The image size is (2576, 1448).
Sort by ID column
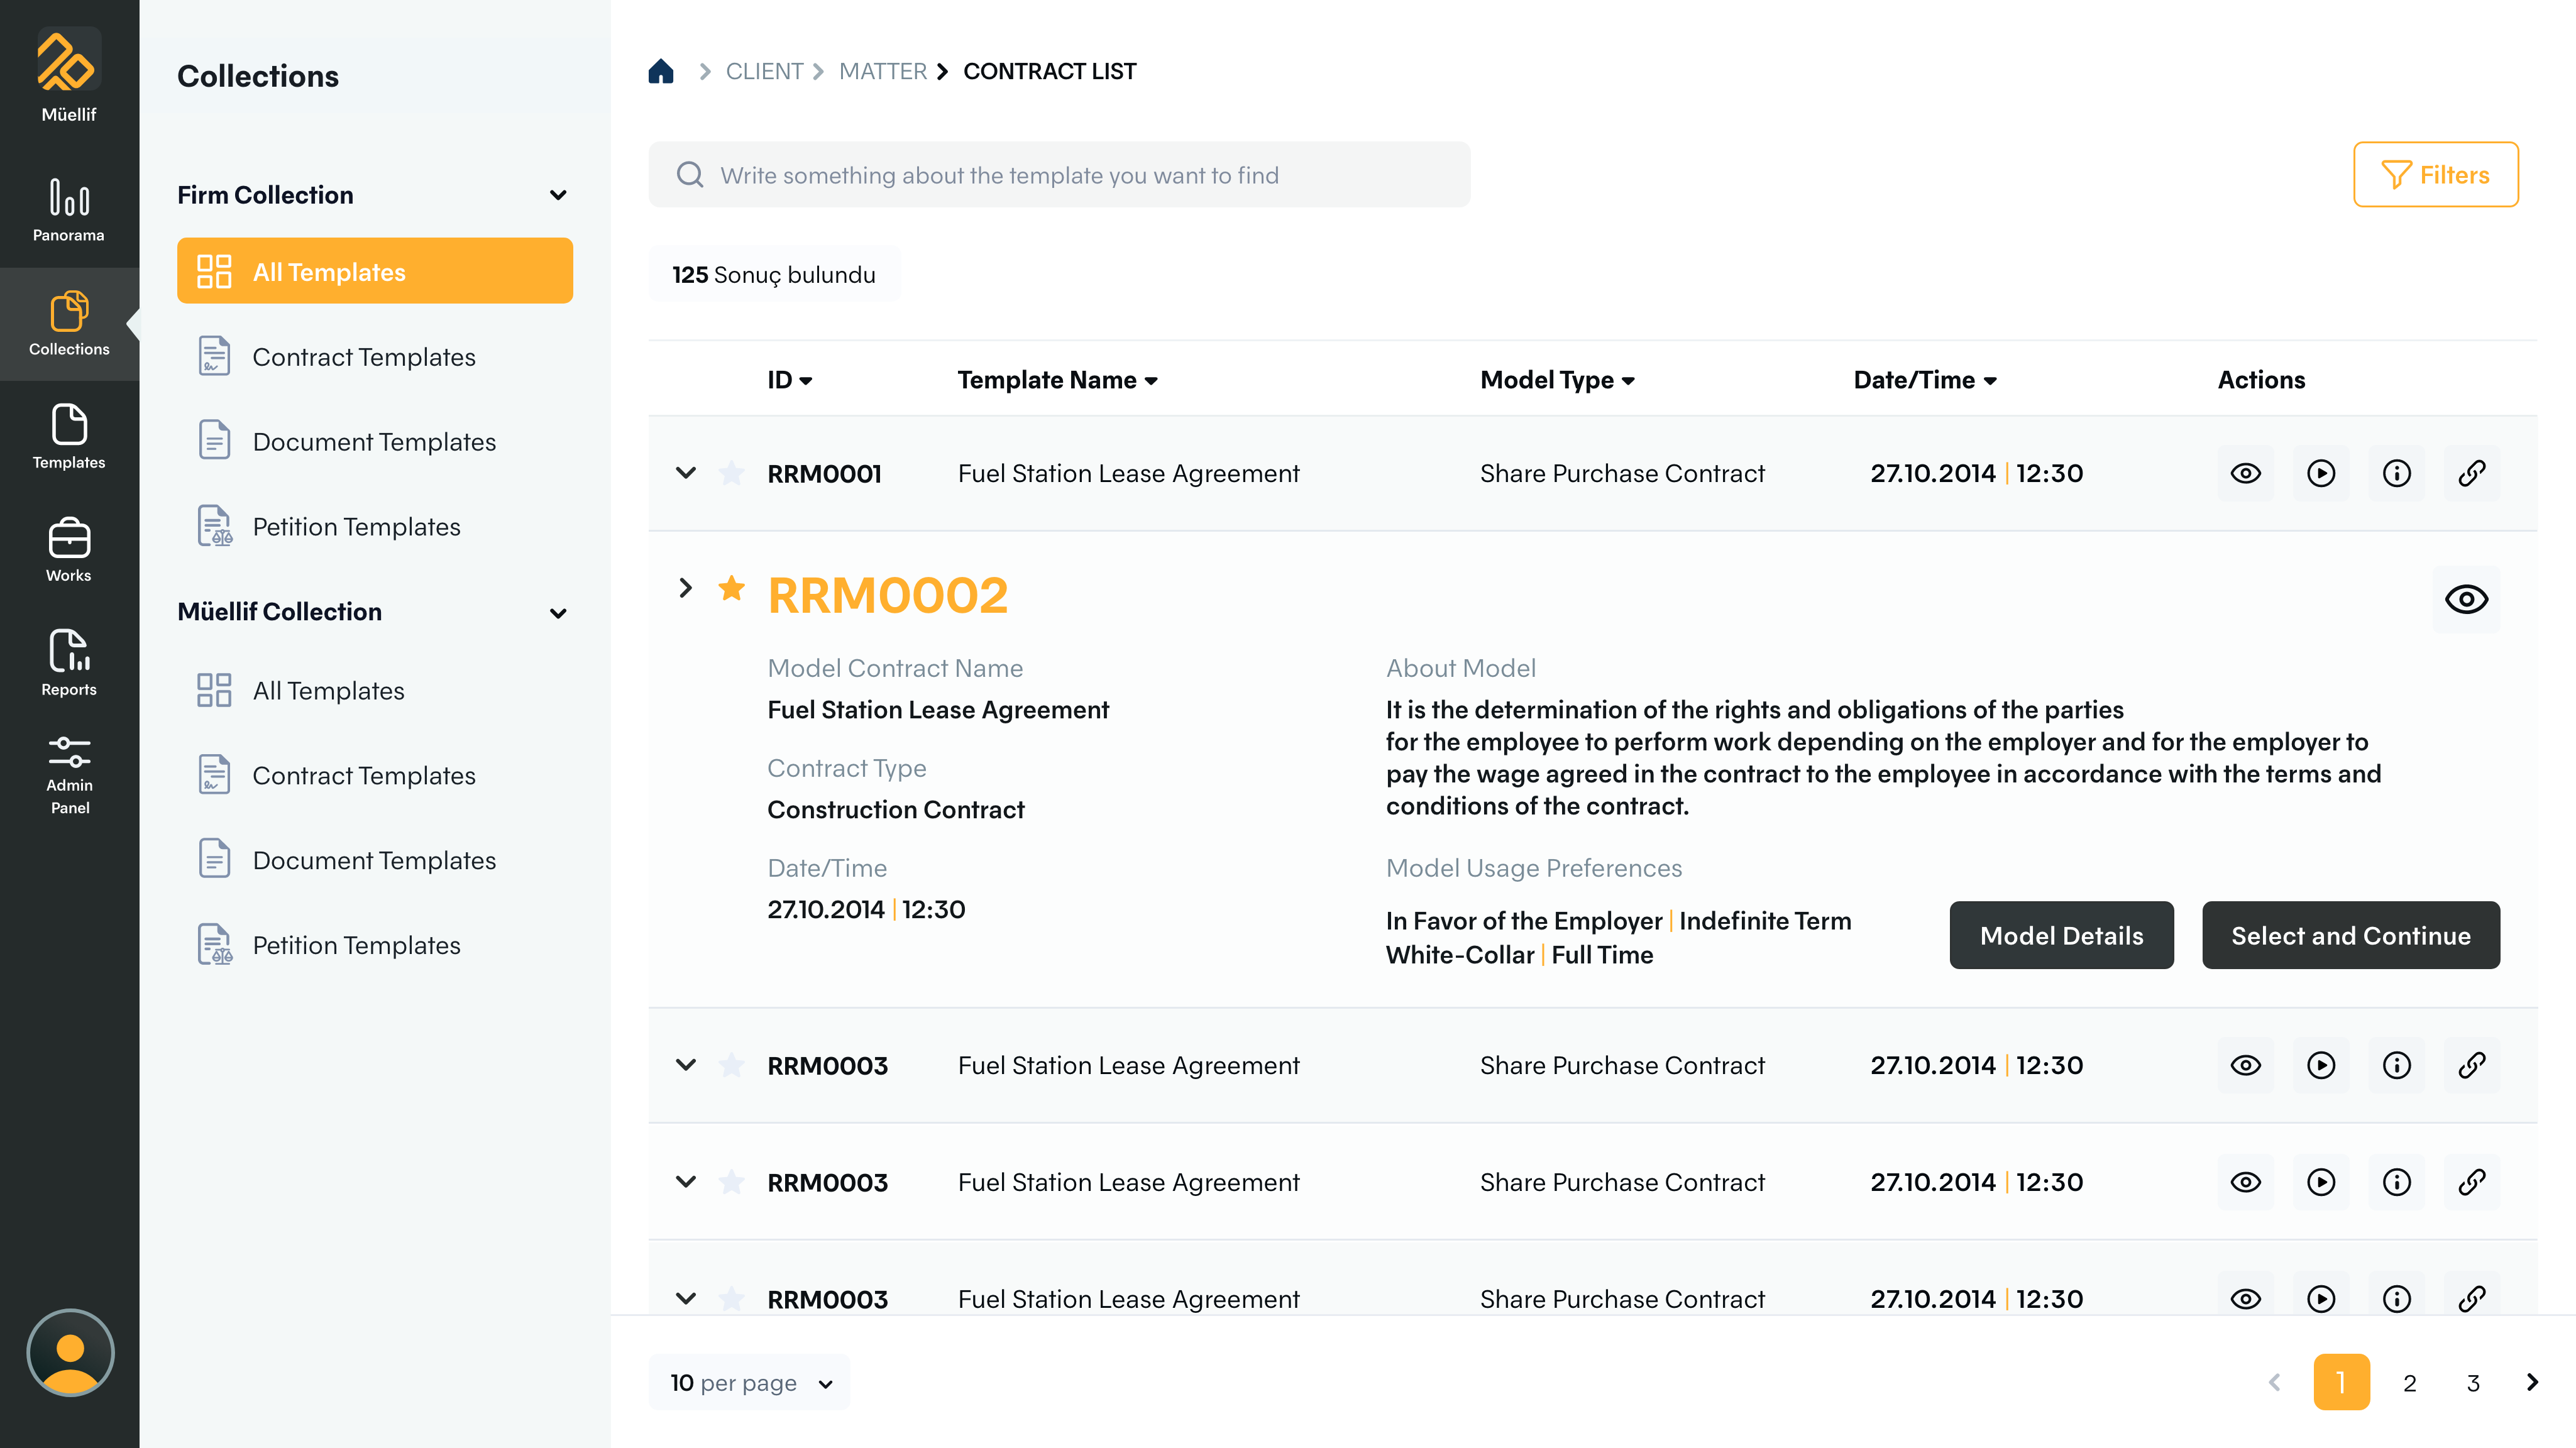pos(789,380)
